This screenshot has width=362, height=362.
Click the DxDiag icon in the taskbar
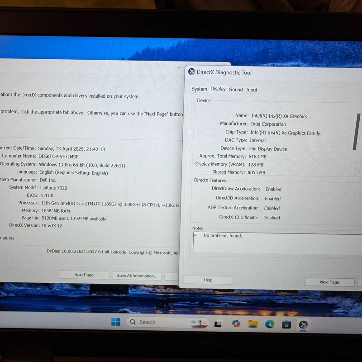(304, 324)
